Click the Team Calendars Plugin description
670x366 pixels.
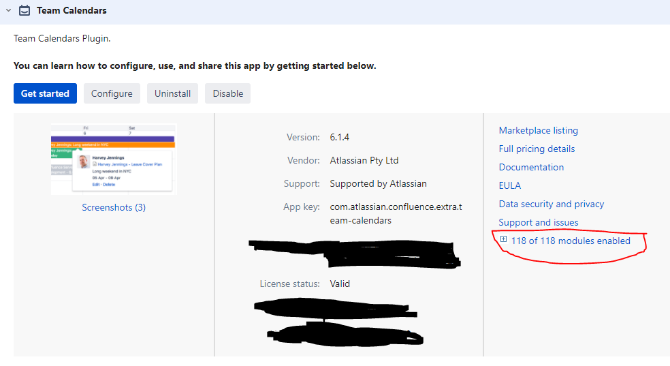(x=62, y=38)
